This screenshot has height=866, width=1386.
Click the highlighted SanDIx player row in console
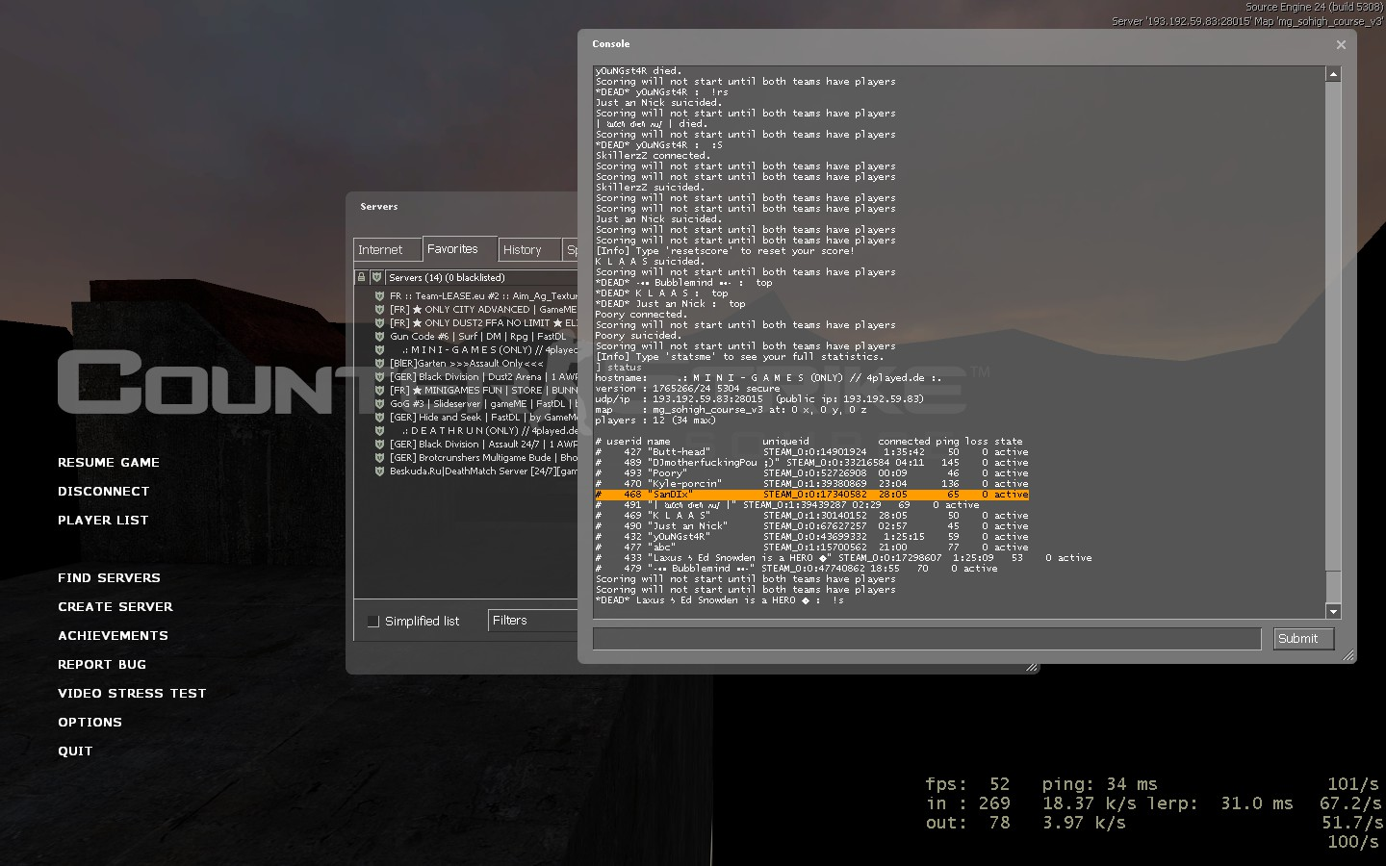coord(811,495)
